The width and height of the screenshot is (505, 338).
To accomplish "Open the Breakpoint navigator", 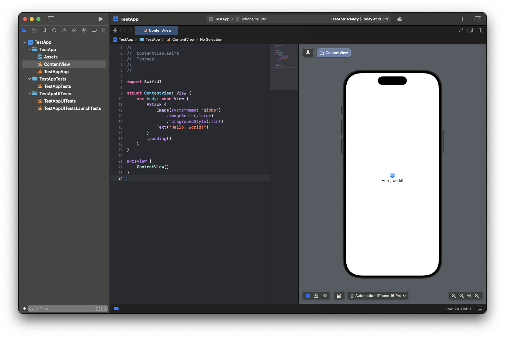I will click(94, 30).
